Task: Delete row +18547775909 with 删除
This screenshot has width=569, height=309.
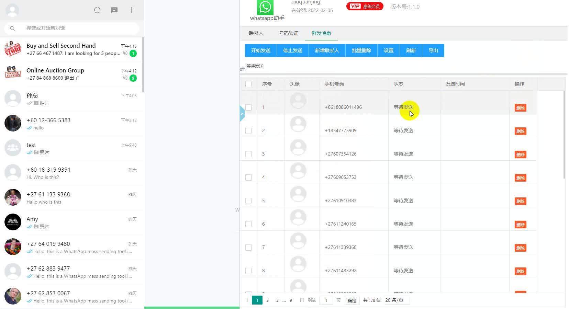Action: click(x=520, y=131)
